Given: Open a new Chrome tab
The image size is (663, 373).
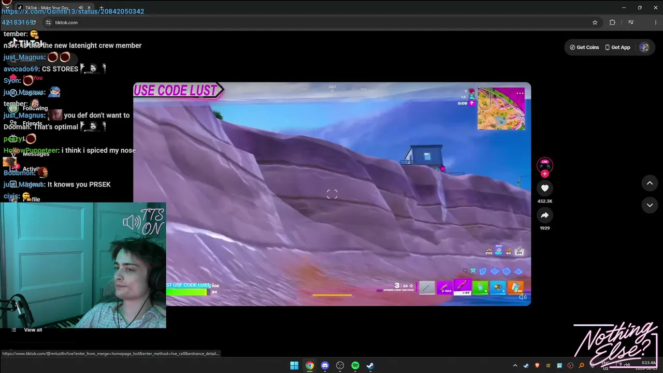Looking at the screenshot, I should [101, 8].
